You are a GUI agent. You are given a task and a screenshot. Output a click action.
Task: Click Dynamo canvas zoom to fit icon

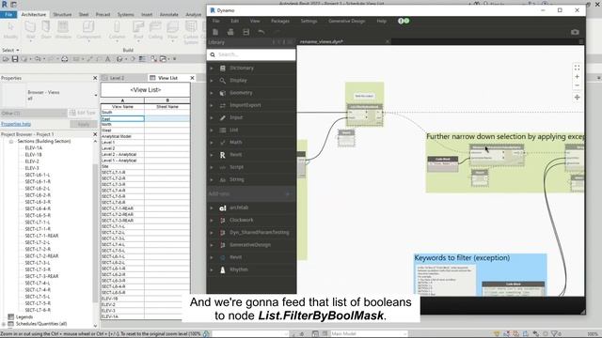coord(577,68)
